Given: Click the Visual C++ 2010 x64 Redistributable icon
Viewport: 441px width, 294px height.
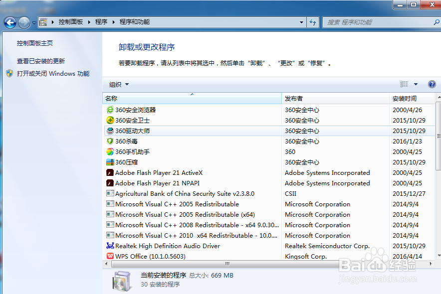Looking at the screenshot, I should point(110,235).
